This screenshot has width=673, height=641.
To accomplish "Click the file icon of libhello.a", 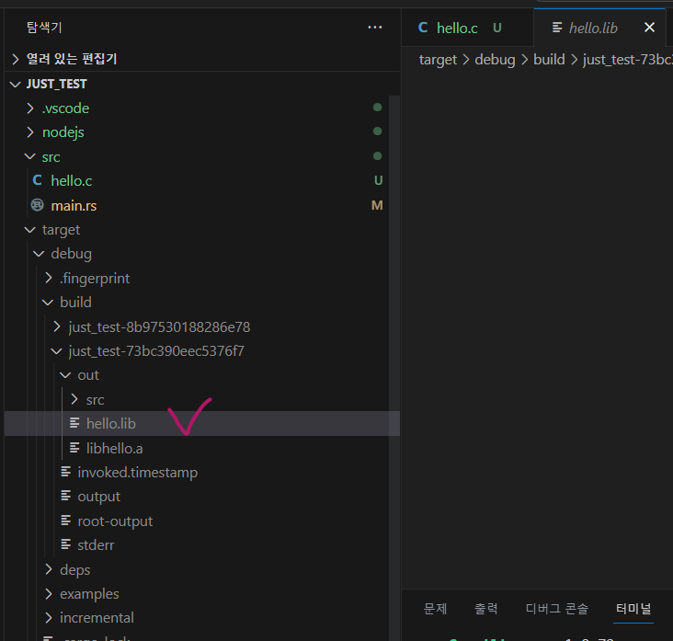I will [x=74, y=448].
